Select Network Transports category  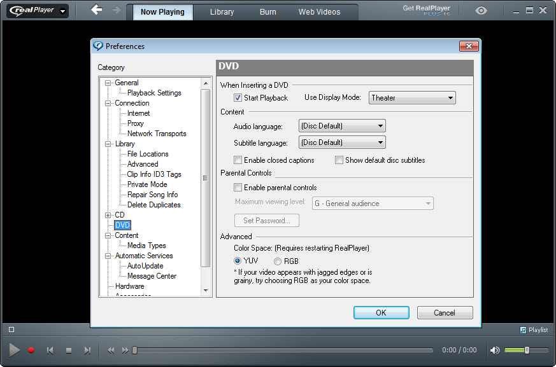point(157,134)
